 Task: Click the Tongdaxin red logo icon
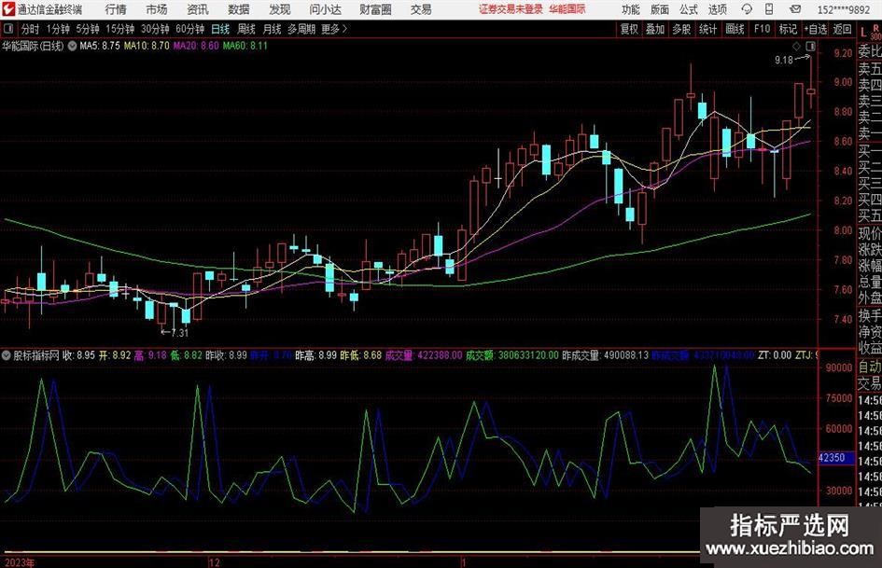(x=7, y=8)
